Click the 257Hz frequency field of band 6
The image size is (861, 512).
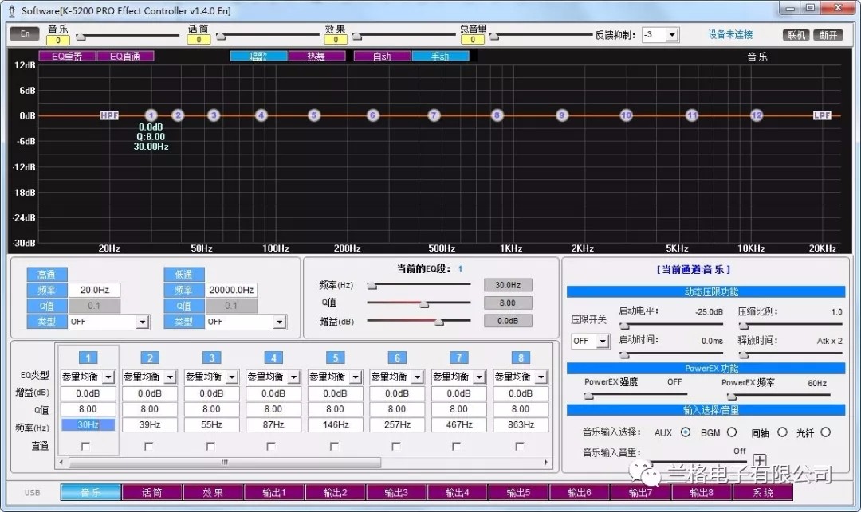coord(397,424)
